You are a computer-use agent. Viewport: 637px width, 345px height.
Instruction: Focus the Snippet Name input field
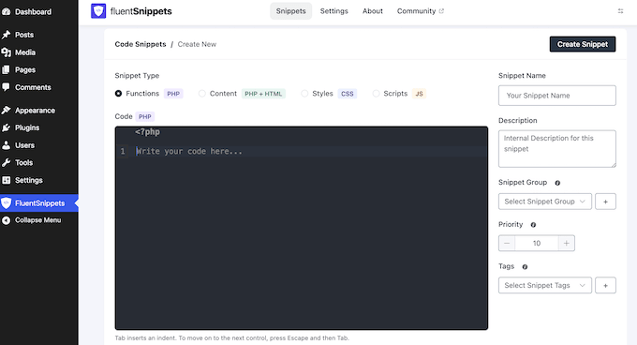click(x=557, y=96)
